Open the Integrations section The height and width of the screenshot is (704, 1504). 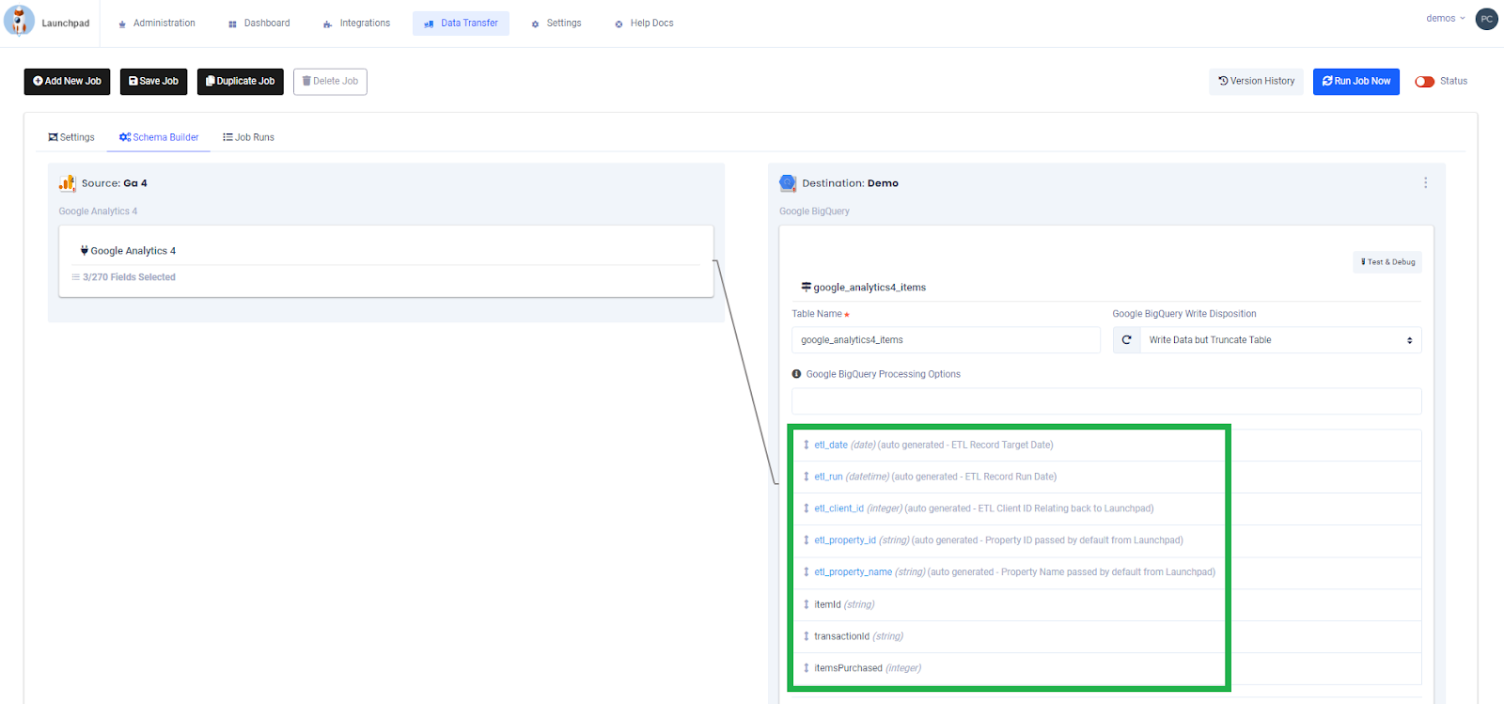(356, 23)
